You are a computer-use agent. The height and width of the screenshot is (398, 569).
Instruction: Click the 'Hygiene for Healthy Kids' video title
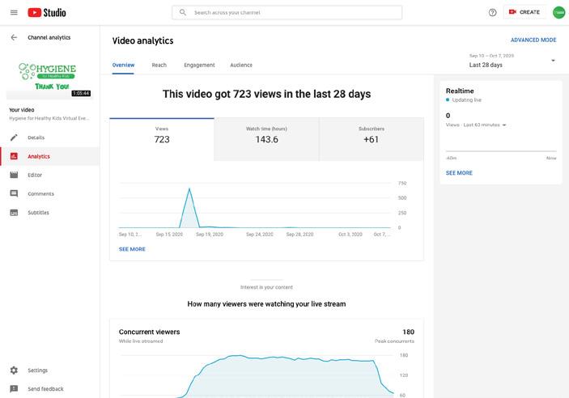click(49, 118)
